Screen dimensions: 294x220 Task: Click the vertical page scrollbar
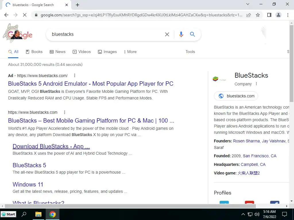click(291, 64)
